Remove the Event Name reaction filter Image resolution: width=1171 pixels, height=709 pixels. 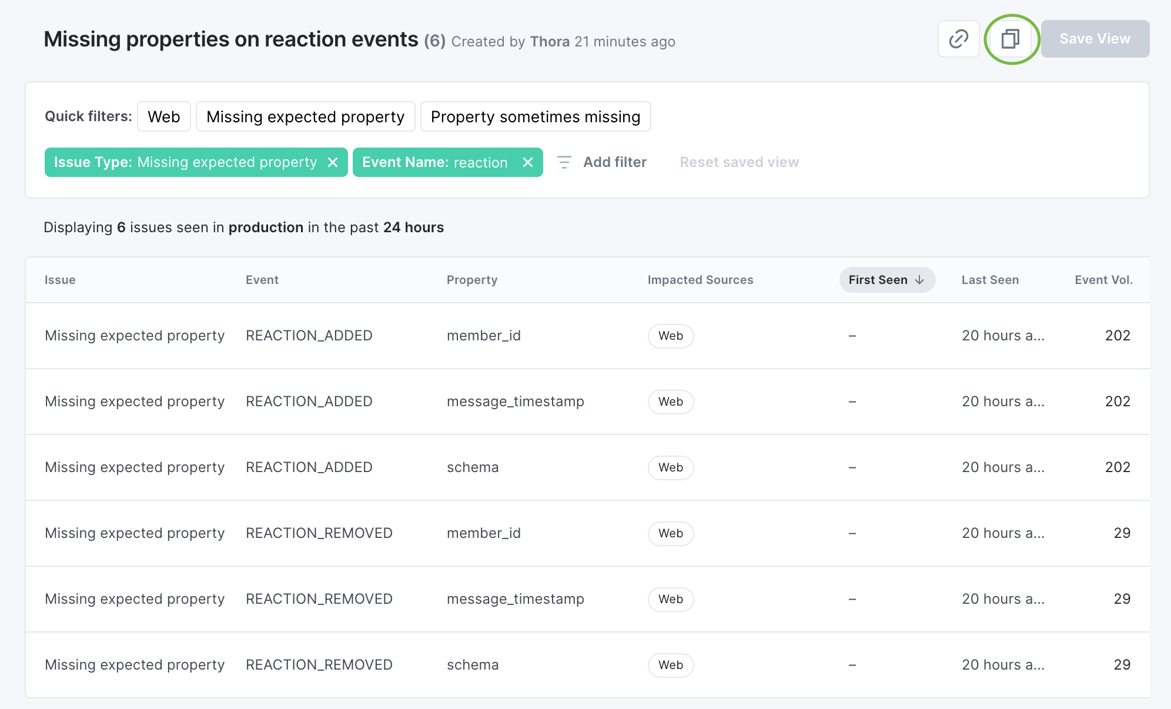coord(528,162)
